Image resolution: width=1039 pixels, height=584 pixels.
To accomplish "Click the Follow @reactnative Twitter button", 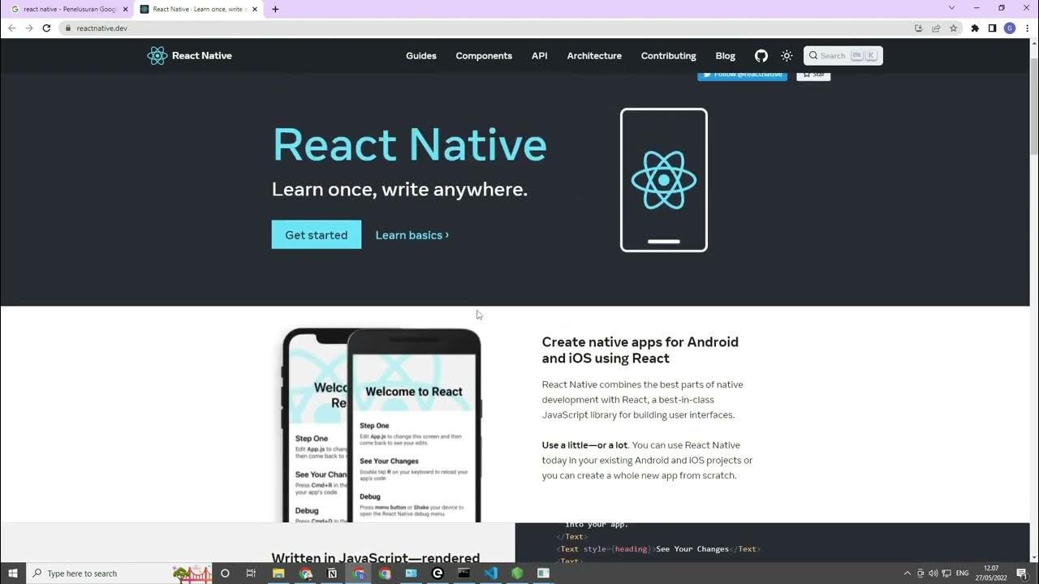I will (x=742, y=75).
